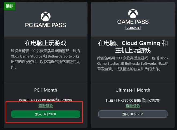This screenshot has width=177, height=130.
Task: Click the Ultimate plan description paragraph
Action: pos(133,64)
